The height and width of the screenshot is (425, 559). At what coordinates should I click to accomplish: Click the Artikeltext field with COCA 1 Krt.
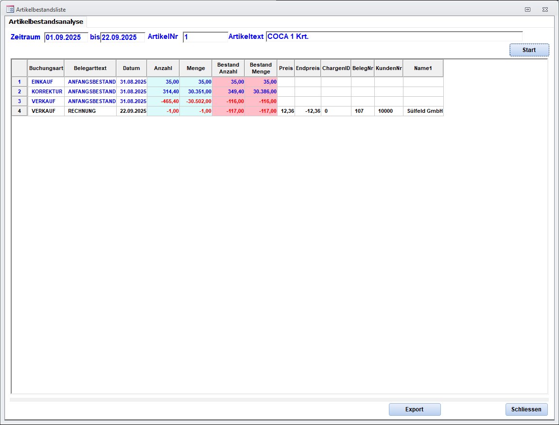394,36
